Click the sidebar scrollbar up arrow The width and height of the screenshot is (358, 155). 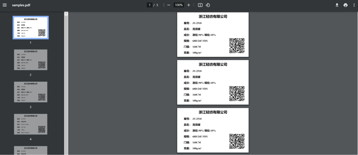point(66,14)
